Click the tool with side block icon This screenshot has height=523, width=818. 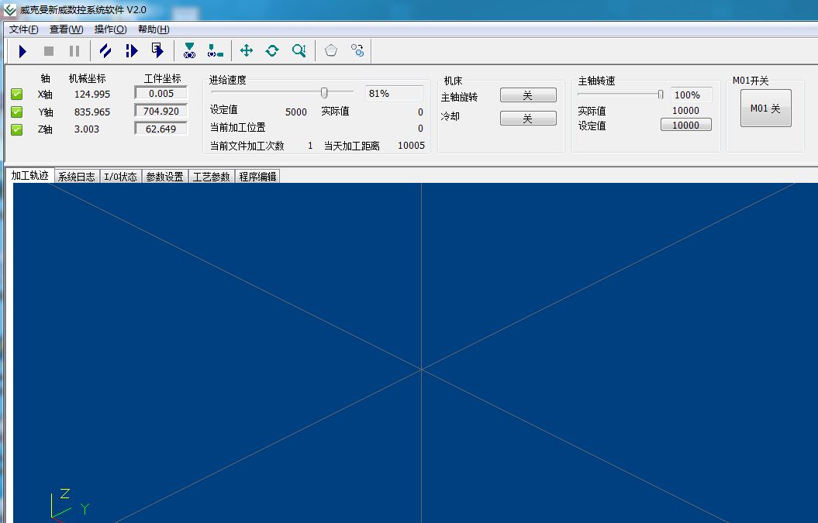215,50
